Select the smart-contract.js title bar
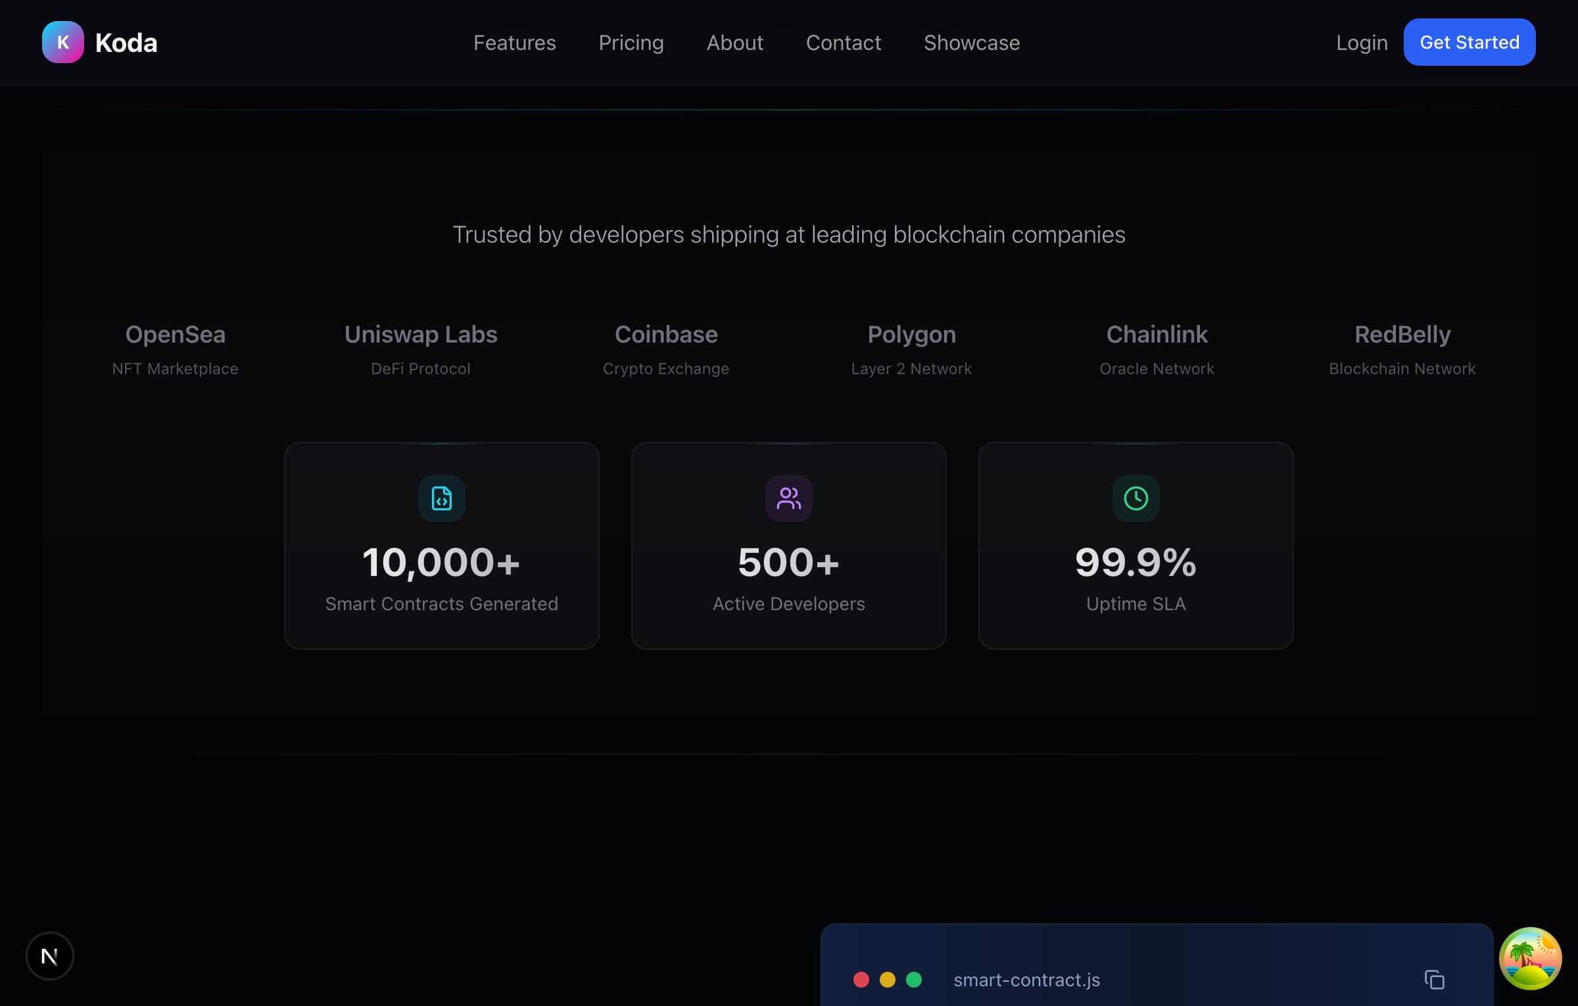 (x=1026, y=980)
